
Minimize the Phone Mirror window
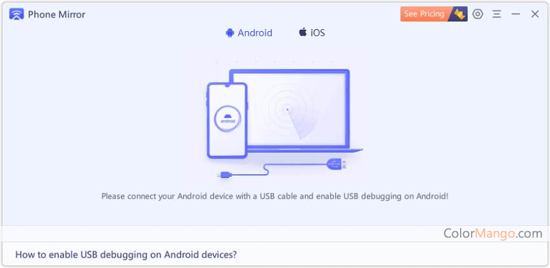(516, 14)
